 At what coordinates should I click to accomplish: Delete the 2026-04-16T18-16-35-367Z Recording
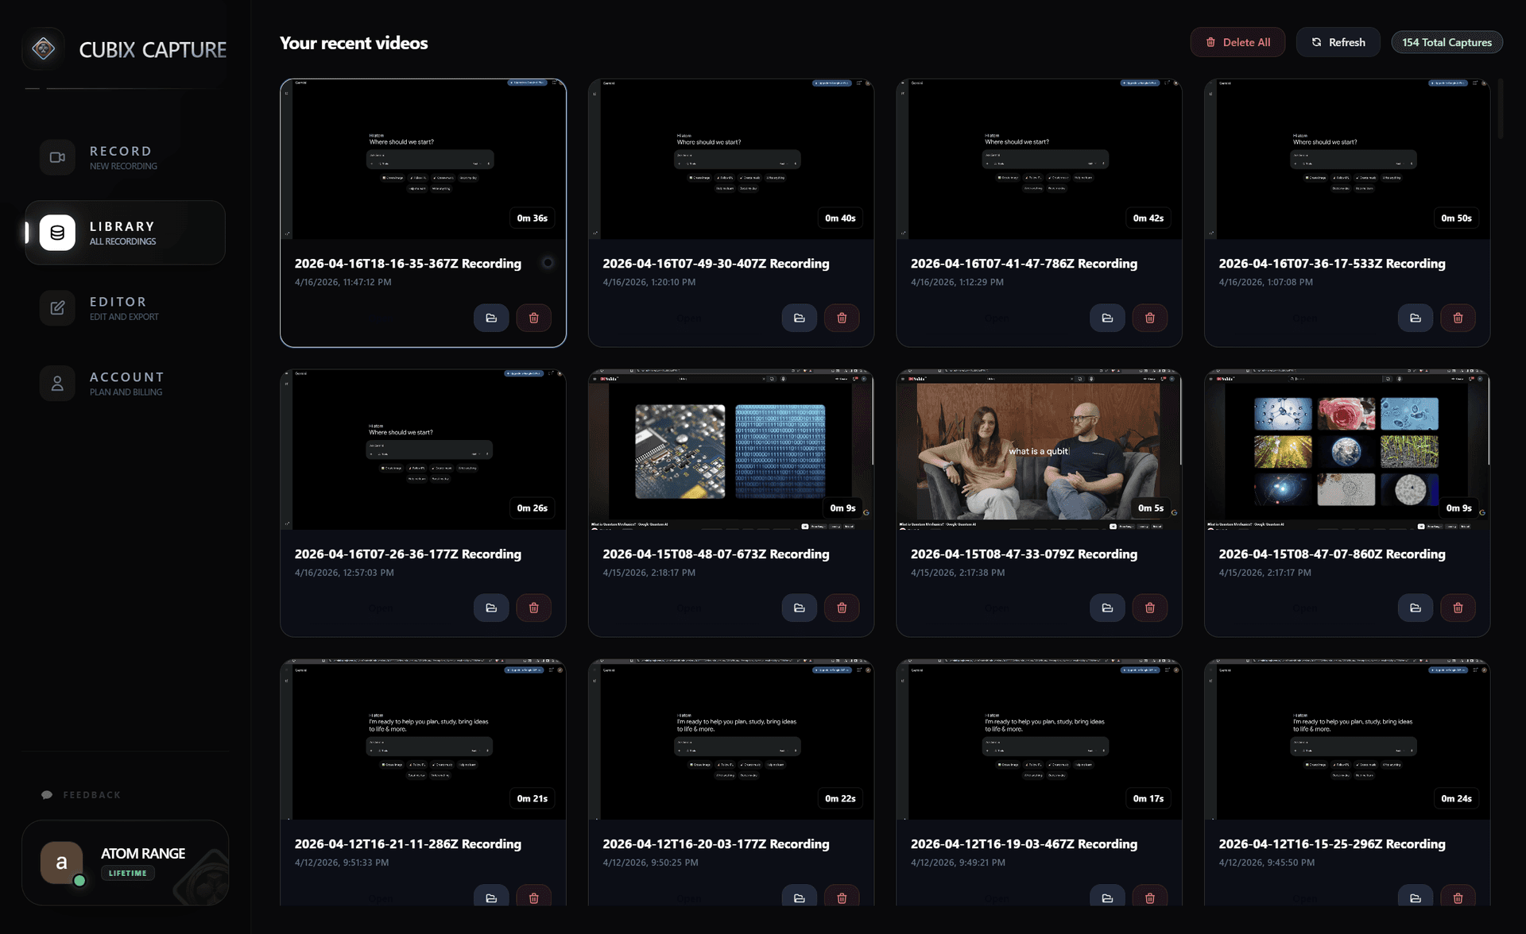click(533, 318)
